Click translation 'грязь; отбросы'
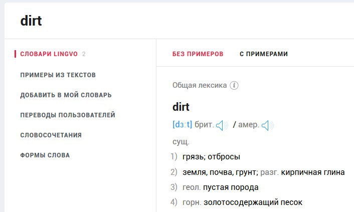 pyautogui.click(x=211, y=157)
